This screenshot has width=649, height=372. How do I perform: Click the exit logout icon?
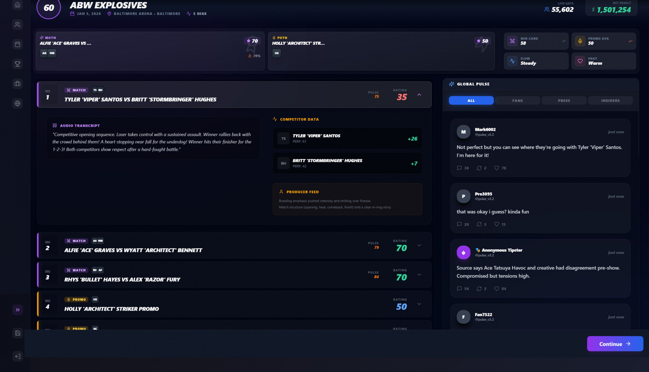coord(18,356)
